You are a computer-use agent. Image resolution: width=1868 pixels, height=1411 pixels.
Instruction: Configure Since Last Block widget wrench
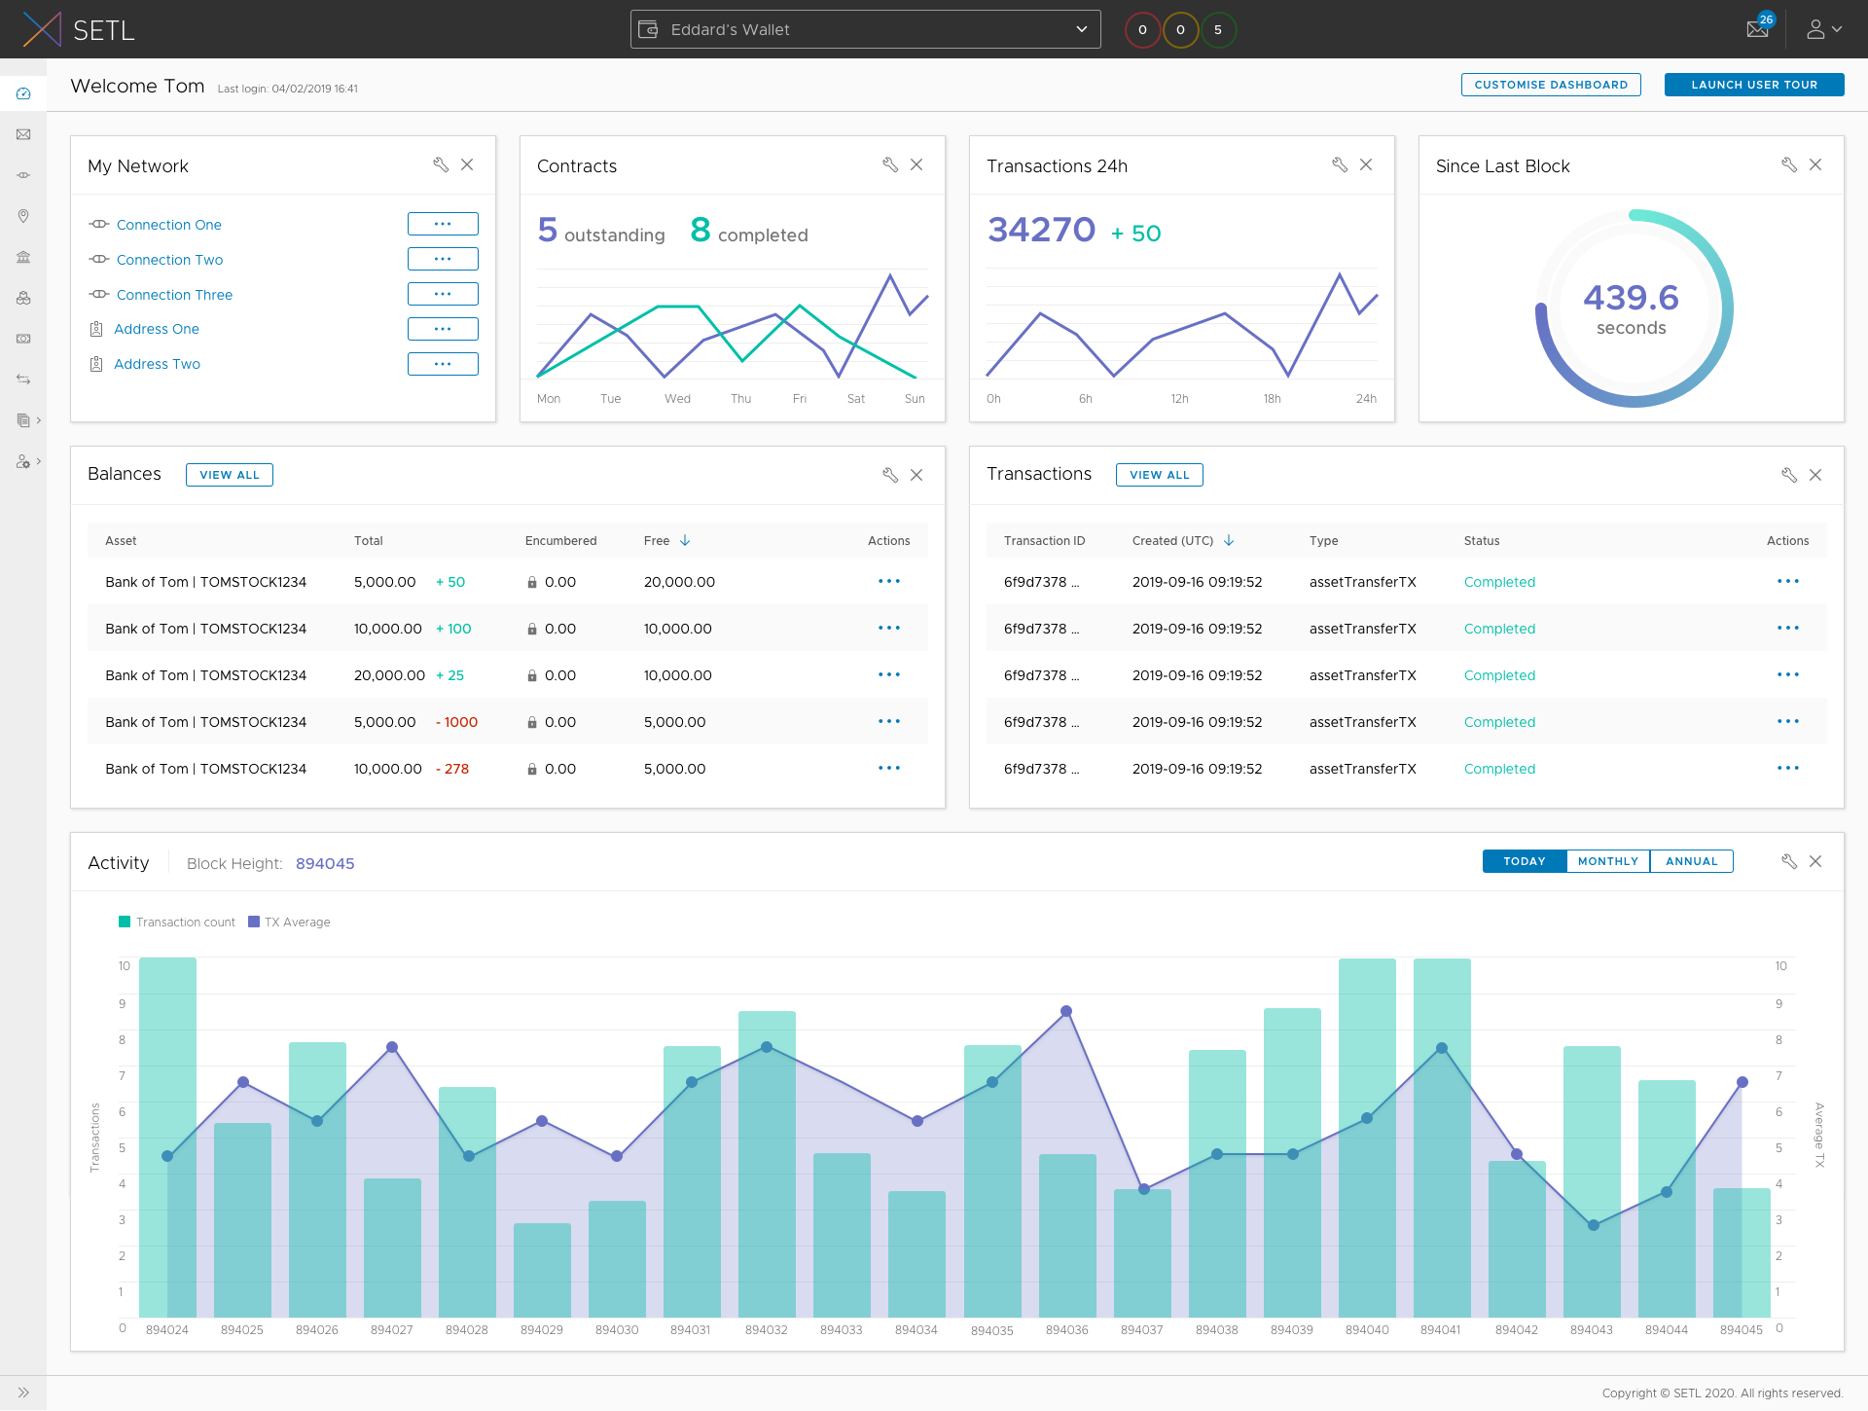1789,164
